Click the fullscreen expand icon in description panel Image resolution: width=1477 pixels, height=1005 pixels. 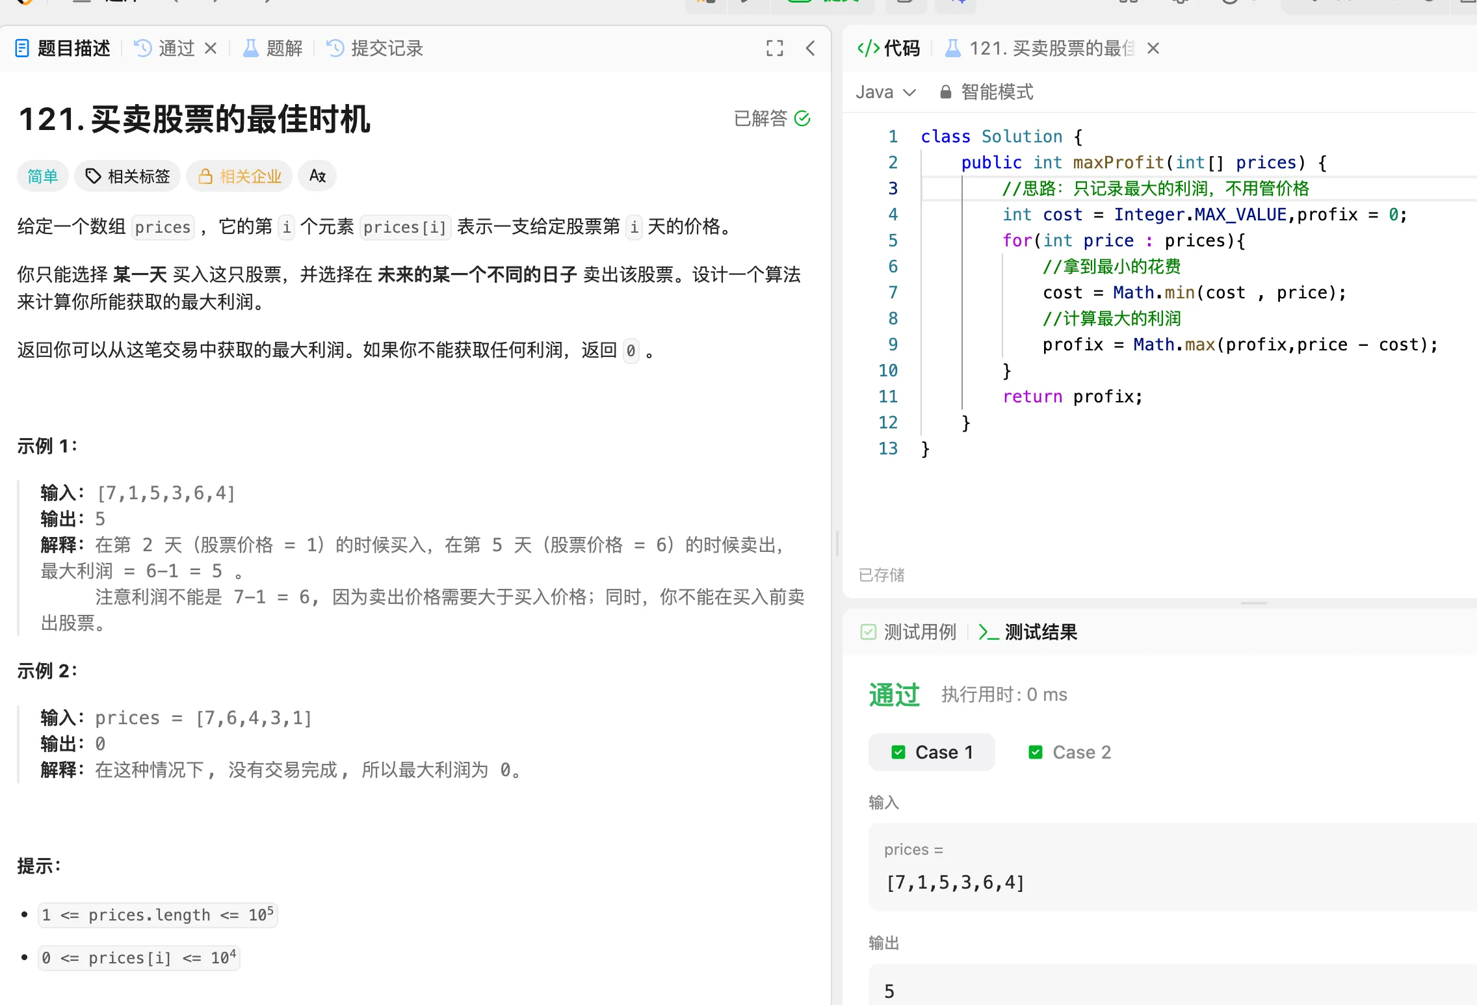774,48
